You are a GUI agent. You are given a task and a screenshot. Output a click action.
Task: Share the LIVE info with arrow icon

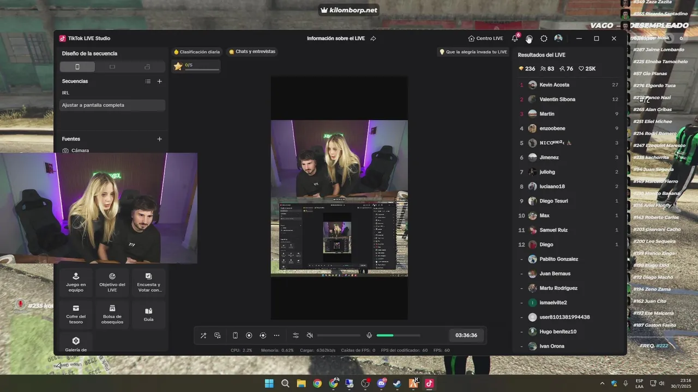point(374,39)
